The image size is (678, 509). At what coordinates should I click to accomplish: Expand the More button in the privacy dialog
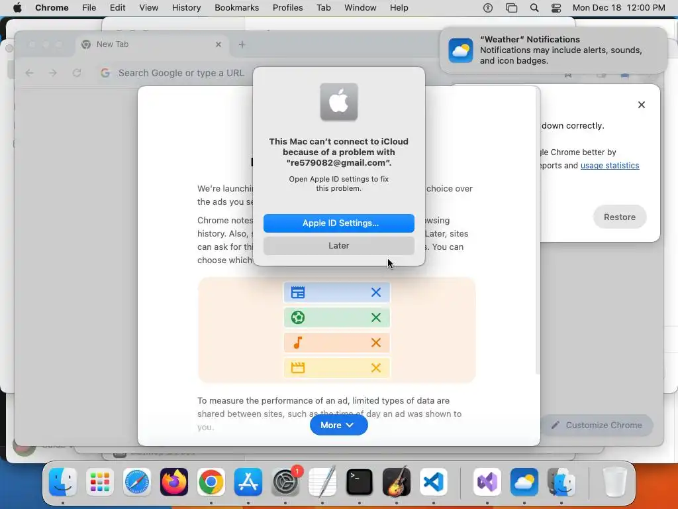click(x=338, y=425)
